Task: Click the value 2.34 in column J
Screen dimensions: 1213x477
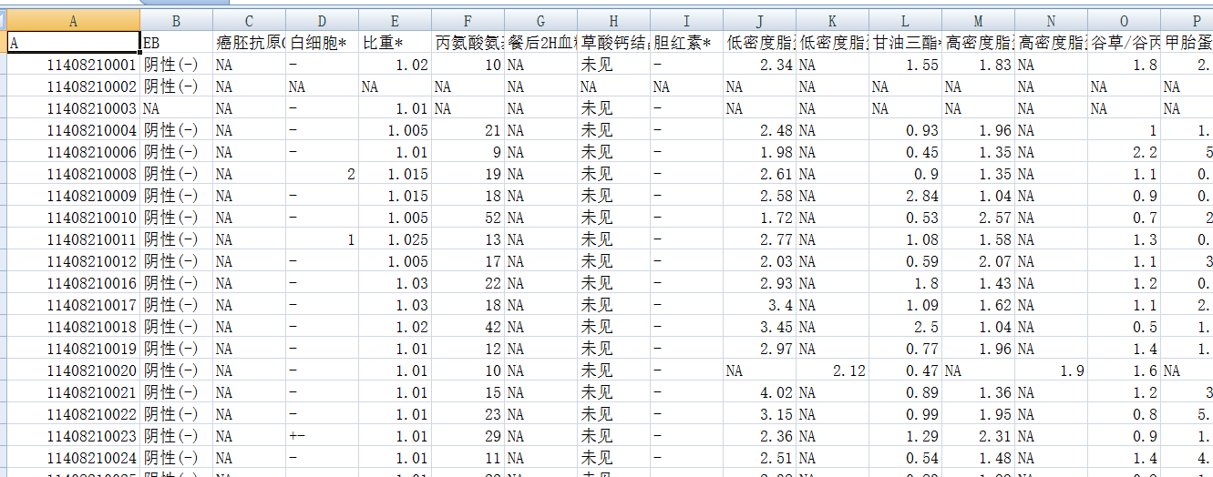Action: [x=759, y=65]
